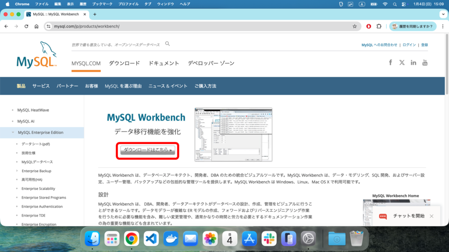The height and width of the screenshot is (252, 449).
Task: Click the LinkedIn icon in header
Action: (x=413, y=63)
